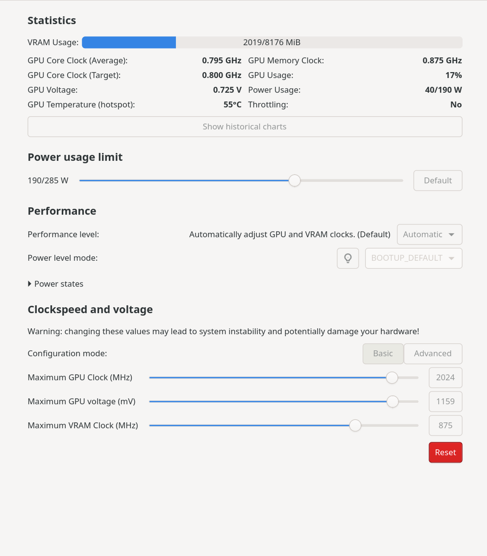Focus the VRAM Clock field showing 875

coord(445,425)
